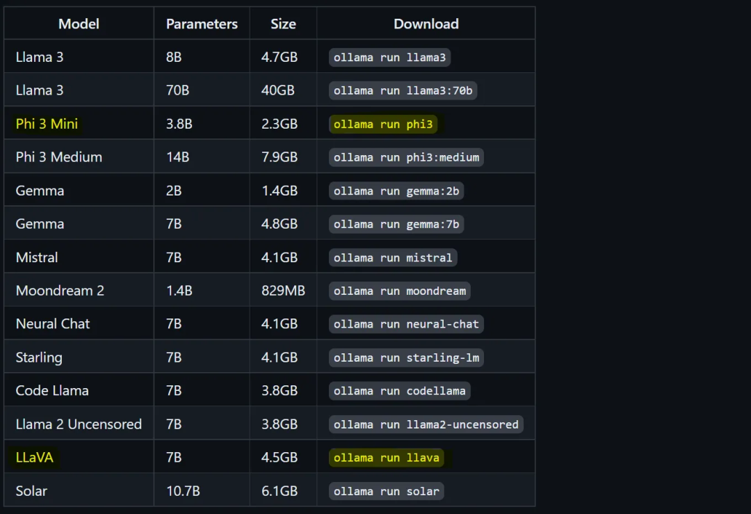Click 'ollama run llama2-uncensored' command
The width and height of the screenshot is (751, 514).
click(426, 424)
